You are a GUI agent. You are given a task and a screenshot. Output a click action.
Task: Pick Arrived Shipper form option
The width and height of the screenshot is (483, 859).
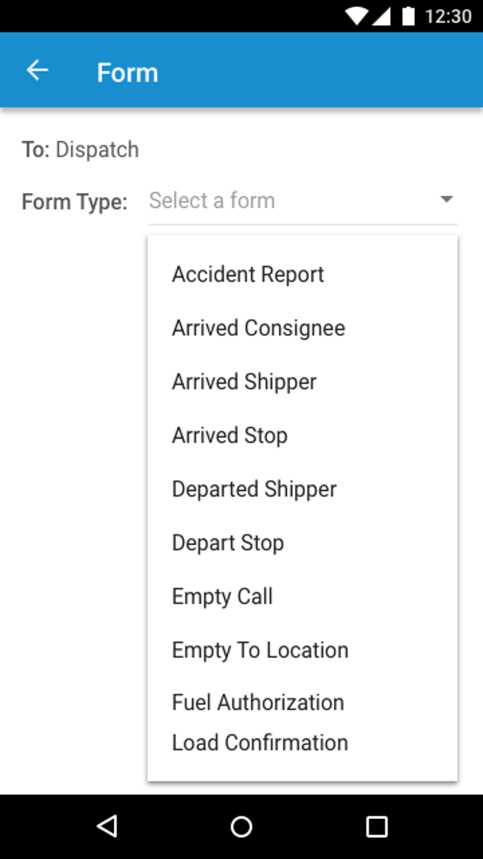click(244, 382)
